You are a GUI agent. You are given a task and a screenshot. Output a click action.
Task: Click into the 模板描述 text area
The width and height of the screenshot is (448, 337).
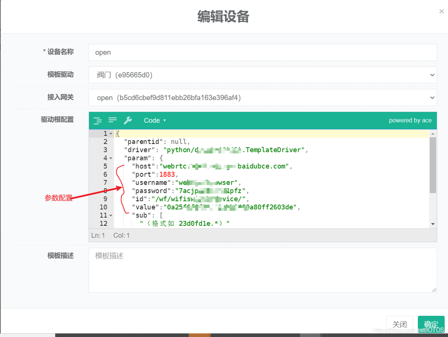click(262, 270)
